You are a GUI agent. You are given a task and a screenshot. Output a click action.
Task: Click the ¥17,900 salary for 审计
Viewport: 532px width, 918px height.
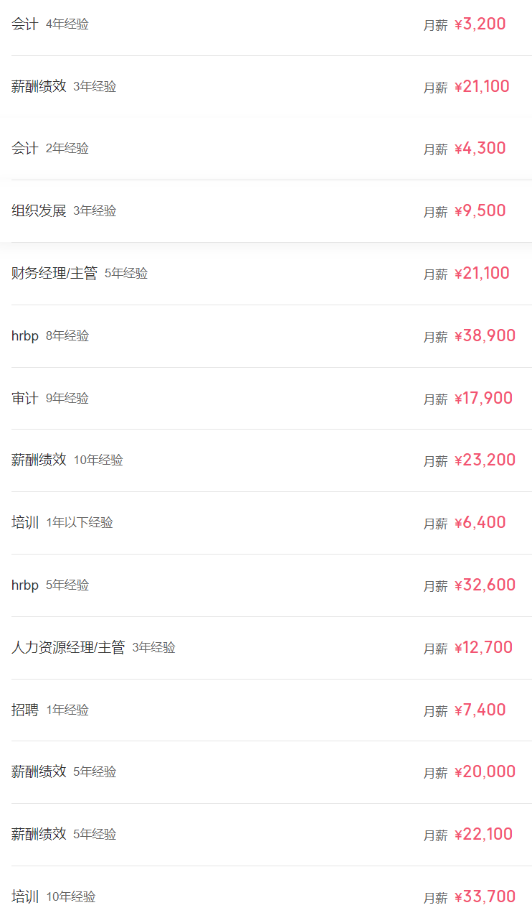(483, 398)
